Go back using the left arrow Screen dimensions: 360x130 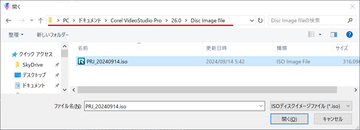tap(8, 21)
